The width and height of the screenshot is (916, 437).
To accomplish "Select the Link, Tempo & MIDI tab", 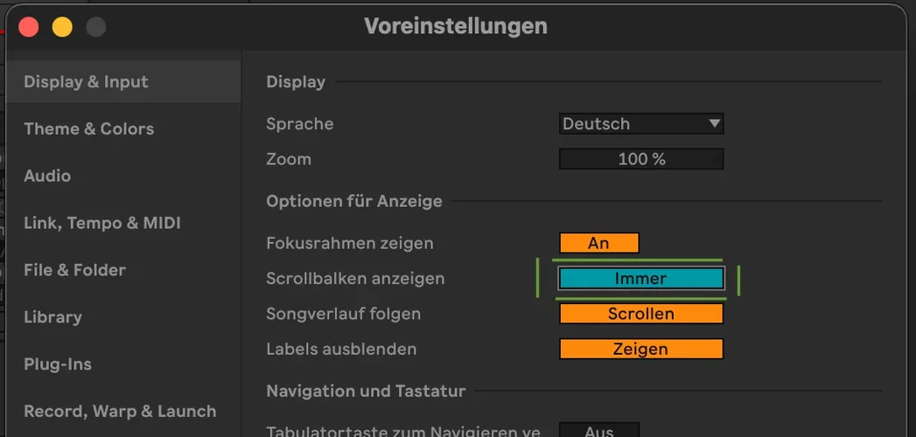I will pyautogui.click(x=101, y=224).
